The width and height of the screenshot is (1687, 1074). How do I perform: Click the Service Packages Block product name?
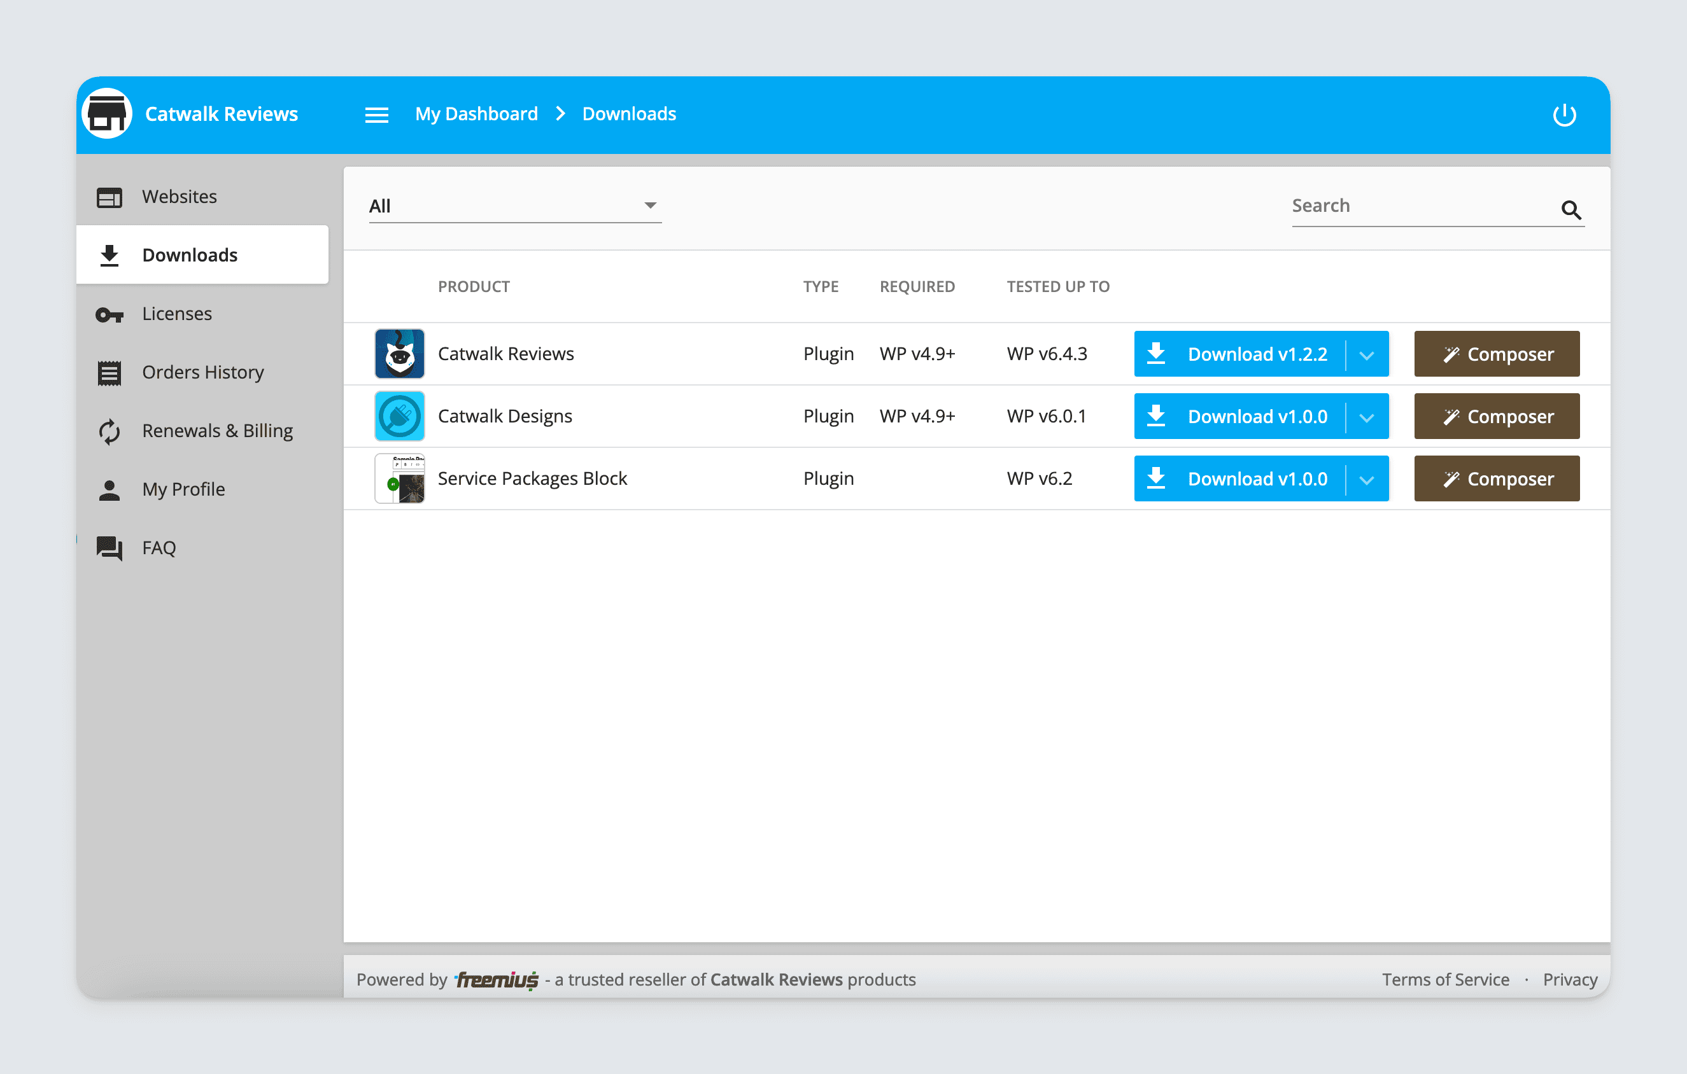(532, 478)
